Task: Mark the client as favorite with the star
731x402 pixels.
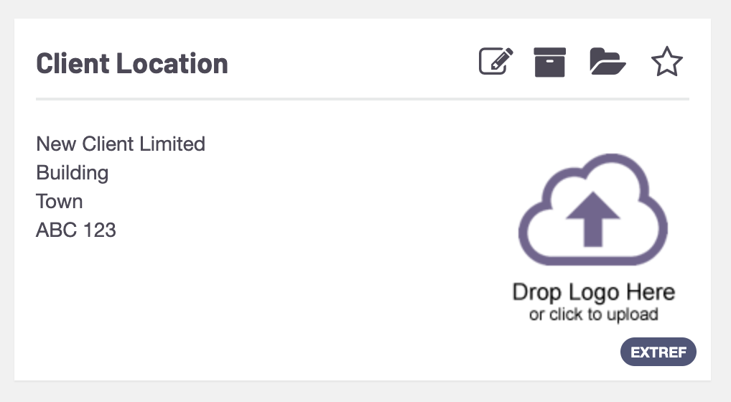Action: pos(666,62)
